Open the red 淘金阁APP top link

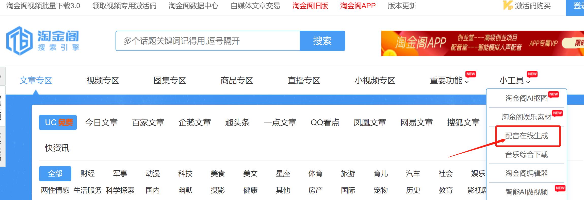point(358,6)
